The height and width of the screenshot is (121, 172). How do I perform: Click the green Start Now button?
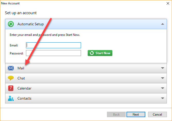click(100, 53)
